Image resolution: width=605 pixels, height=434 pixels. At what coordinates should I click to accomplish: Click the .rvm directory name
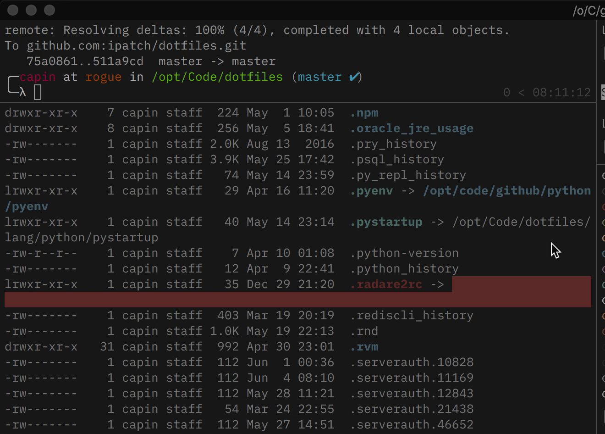pos(364,347)
